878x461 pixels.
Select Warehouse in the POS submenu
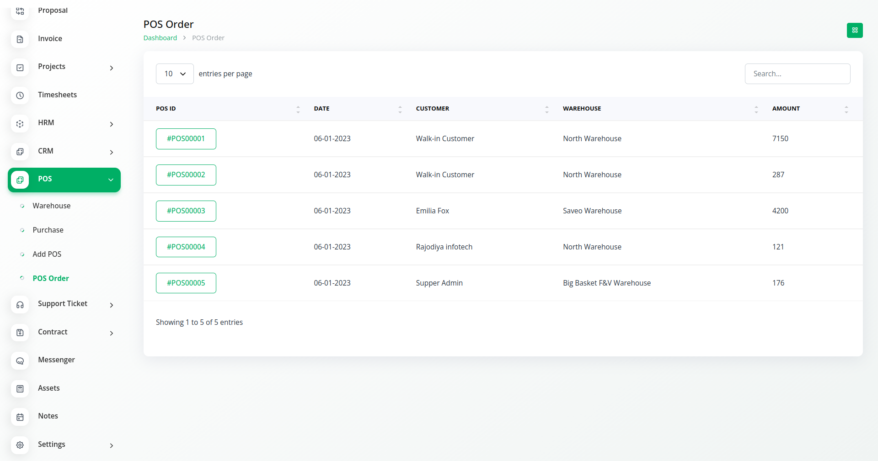point(51,206)
